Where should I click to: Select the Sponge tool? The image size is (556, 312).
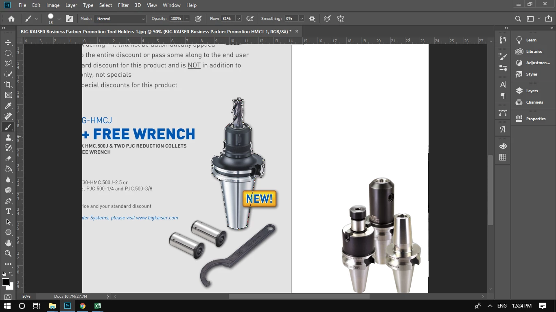(x=8, y=190)
